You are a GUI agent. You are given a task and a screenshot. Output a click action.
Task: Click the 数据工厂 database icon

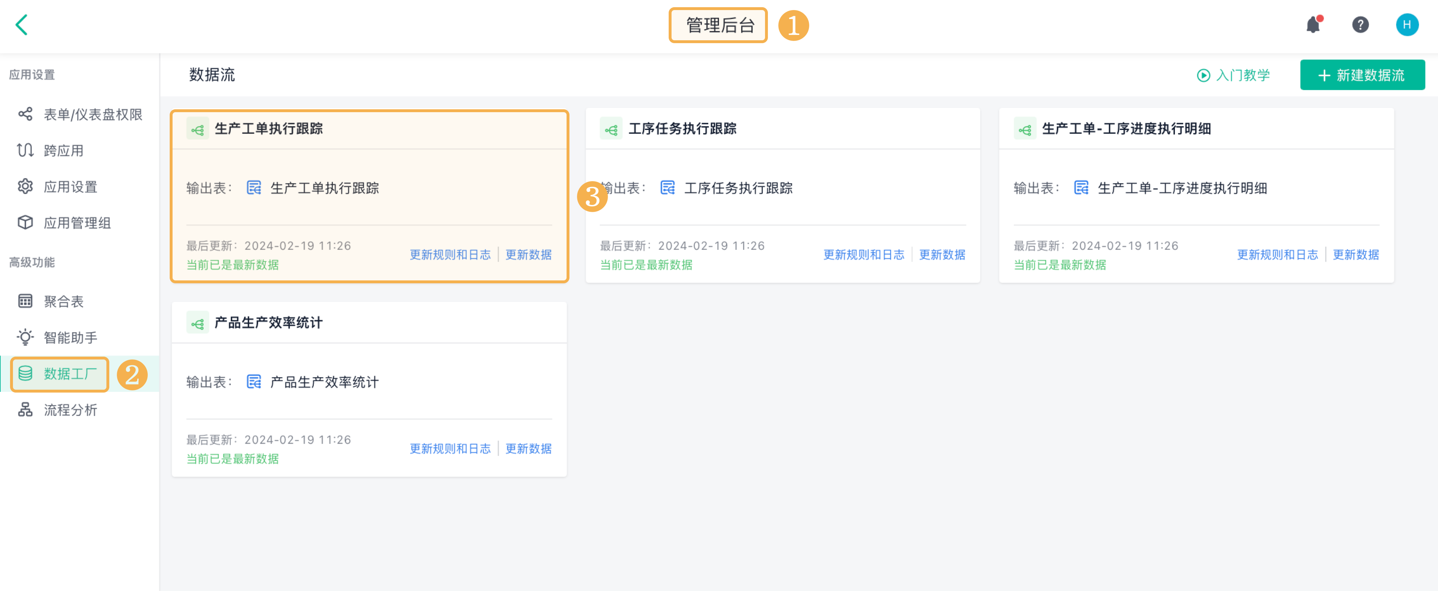click(x=25, y=374)
